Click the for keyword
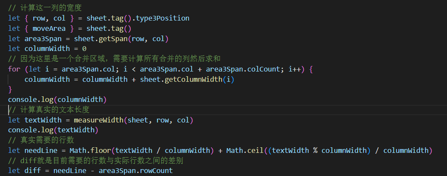This screenshot has height=176, width=447. [x=14, y=69]
